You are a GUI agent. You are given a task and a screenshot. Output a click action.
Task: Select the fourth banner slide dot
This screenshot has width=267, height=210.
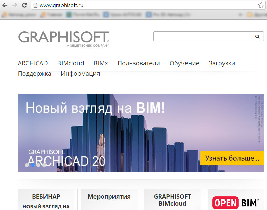point(44,165)
